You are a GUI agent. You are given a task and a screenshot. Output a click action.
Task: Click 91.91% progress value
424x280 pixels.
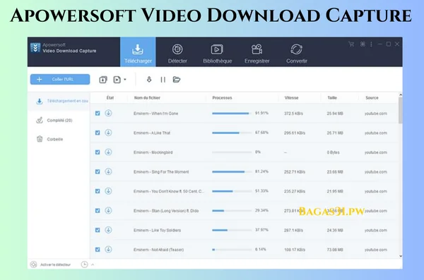coord(261,113)
